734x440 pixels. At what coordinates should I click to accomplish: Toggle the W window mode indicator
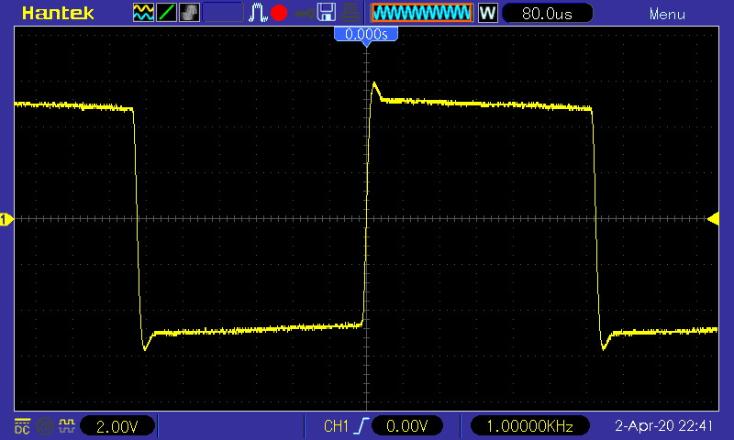488,13
